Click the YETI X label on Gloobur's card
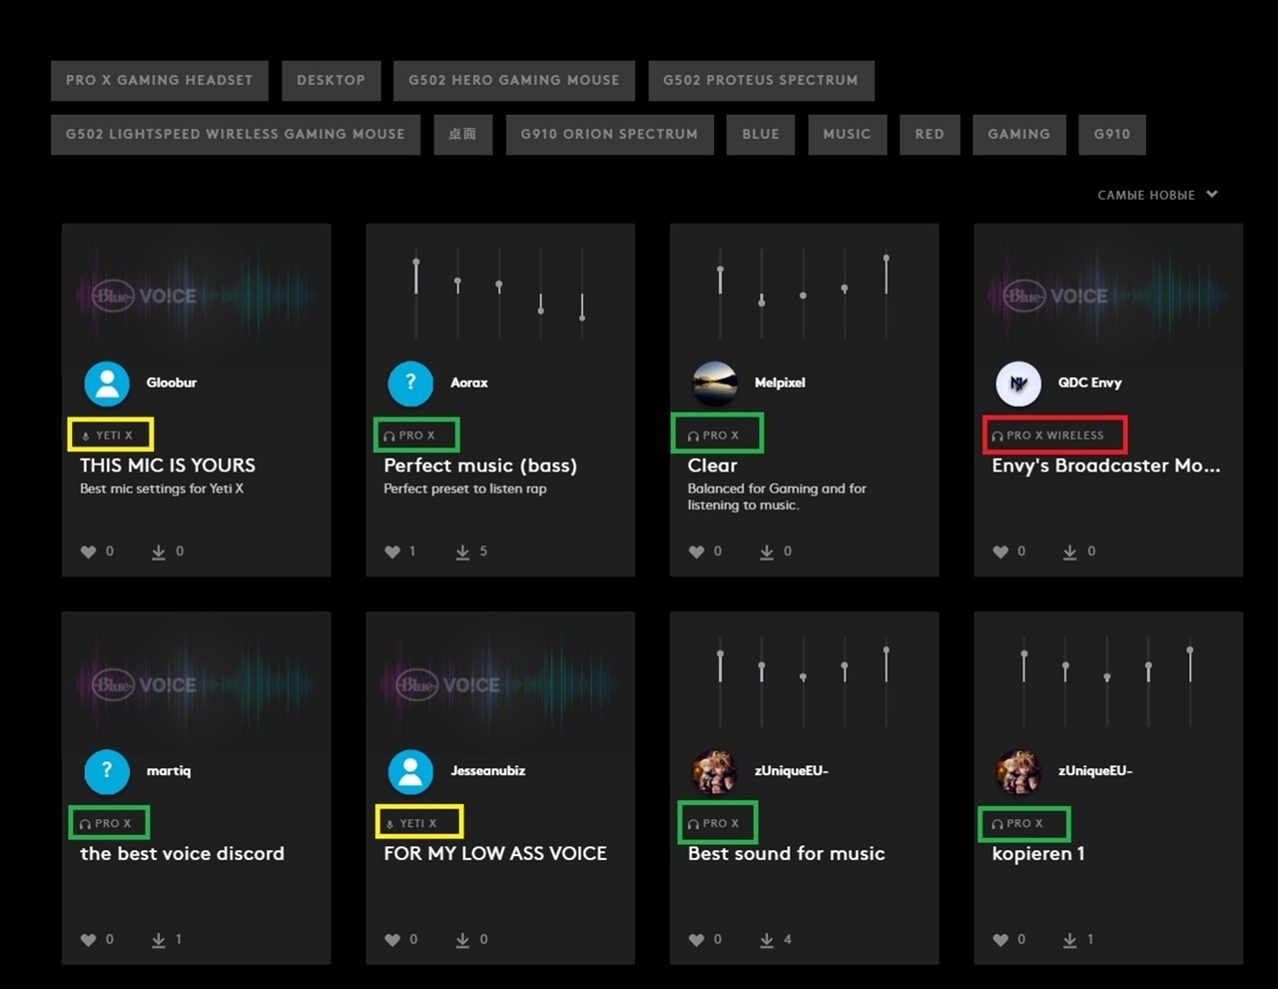1278x989 pixels. tap(108, 436)
